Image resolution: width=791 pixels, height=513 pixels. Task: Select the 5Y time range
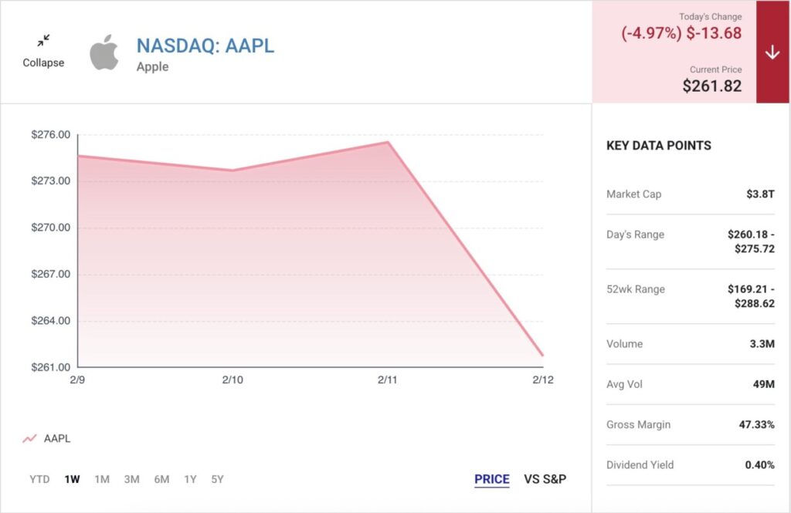pos(217,479)
